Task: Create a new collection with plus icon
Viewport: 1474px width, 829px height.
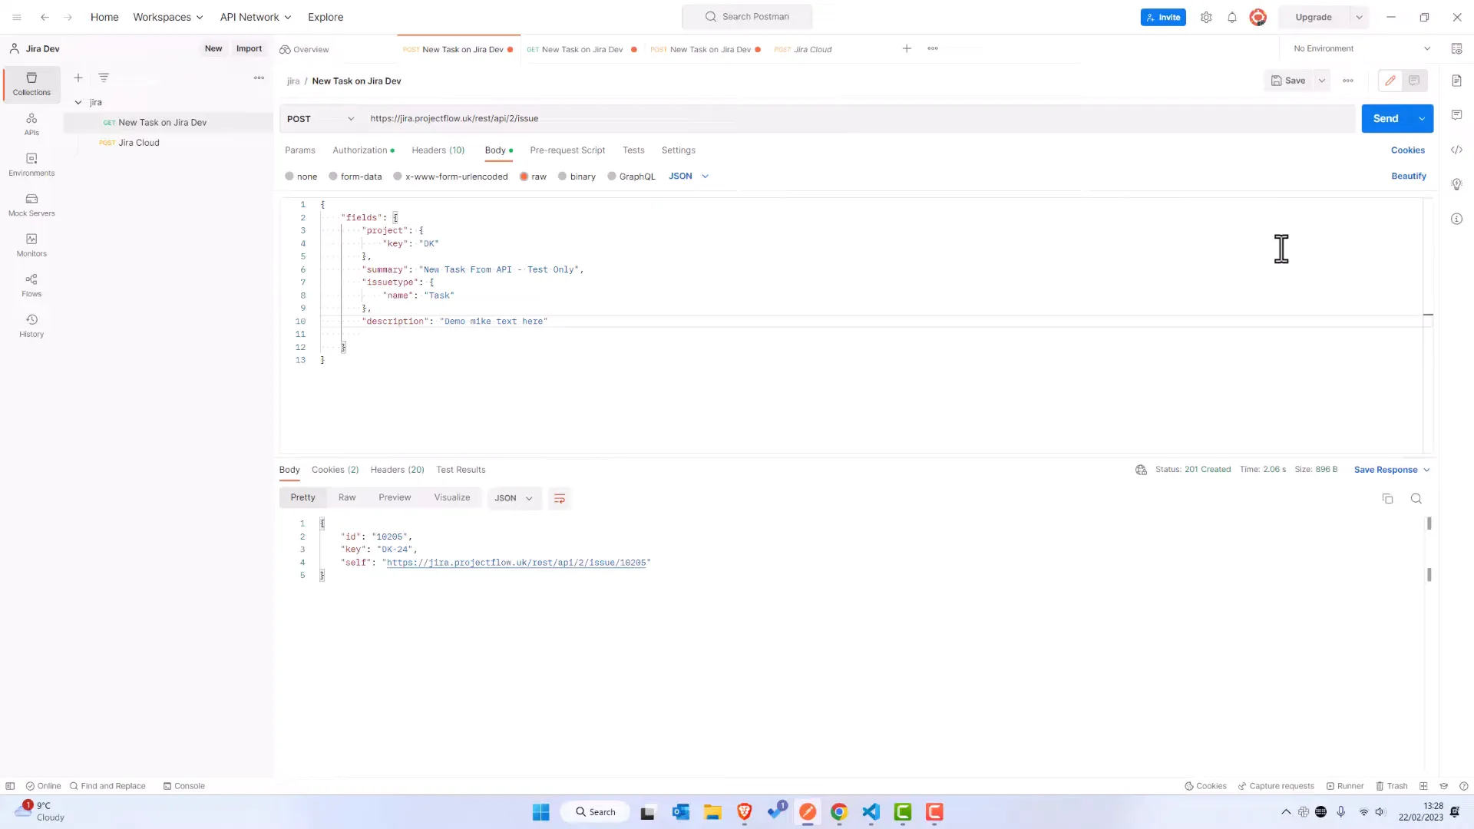Action: tap(78, 78)
